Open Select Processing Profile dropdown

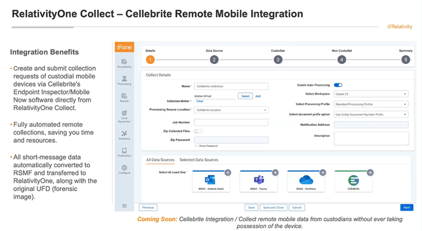click(x=371, y=104)
